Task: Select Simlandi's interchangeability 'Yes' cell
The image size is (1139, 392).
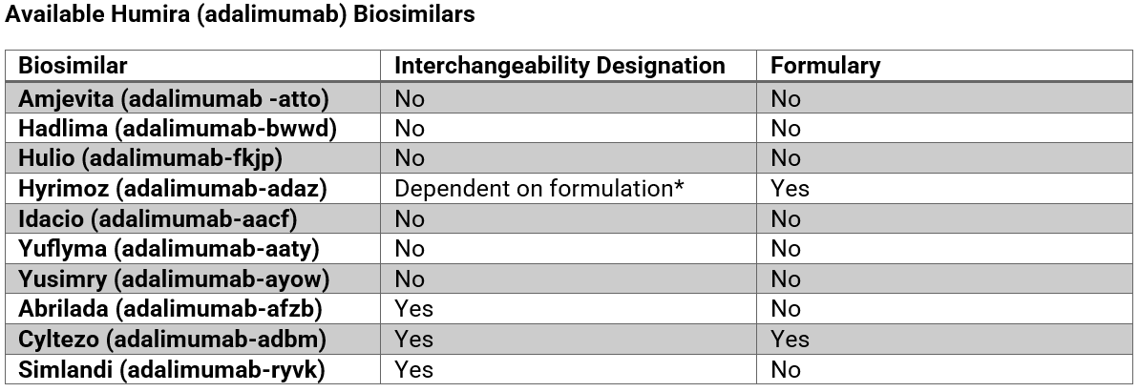Action: pos(413,370)
